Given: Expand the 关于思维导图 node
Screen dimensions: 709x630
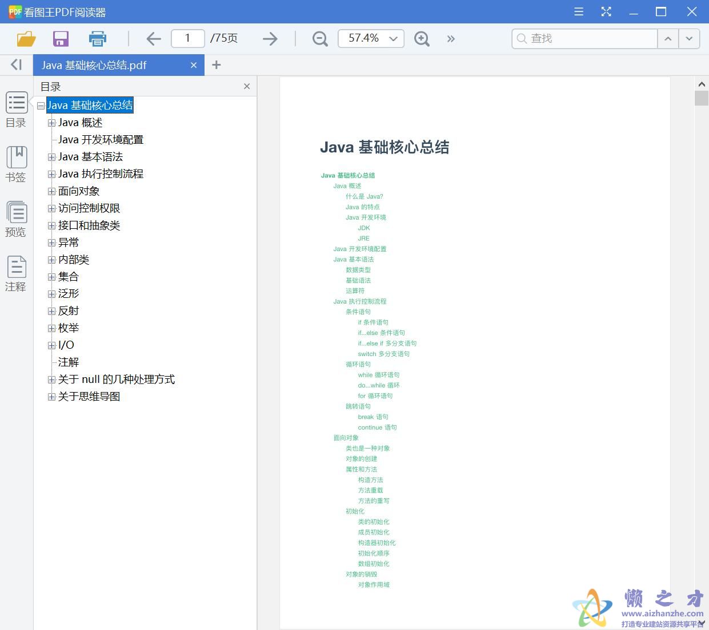Looking at the screenshot, I should pos(51,397).
